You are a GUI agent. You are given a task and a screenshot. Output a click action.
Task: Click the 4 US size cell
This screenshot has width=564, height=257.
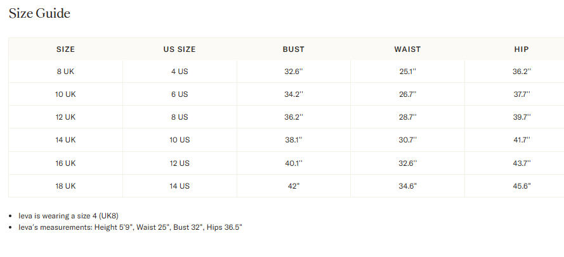180,72
